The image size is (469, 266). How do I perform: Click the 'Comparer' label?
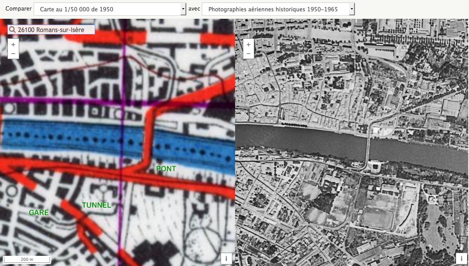click(18, 9)
